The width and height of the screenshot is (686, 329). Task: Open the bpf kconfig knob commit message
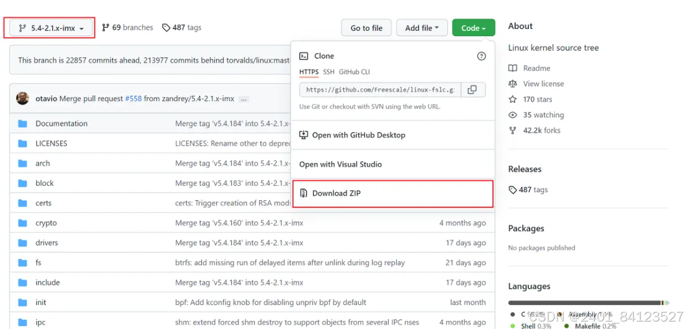pos(271,302)
